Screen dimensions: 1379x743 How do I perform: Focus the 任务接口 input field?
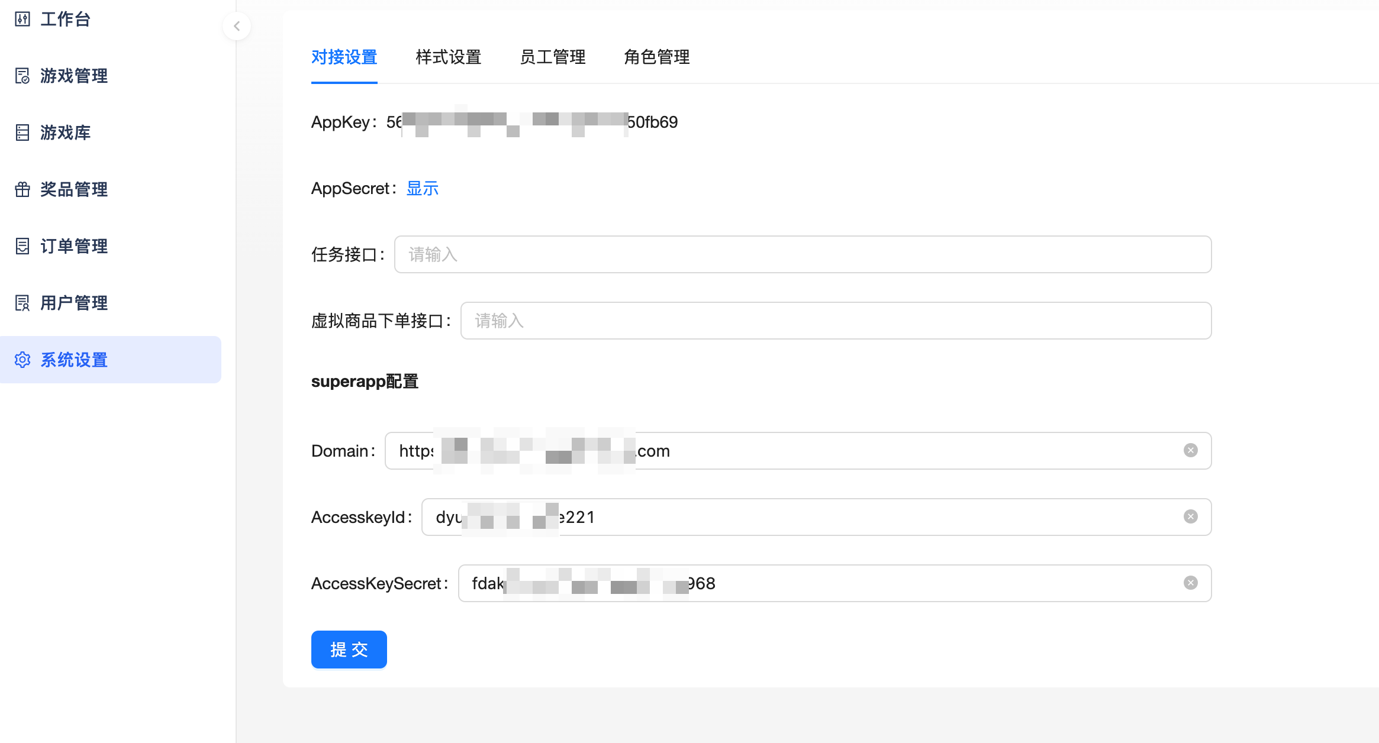(x=802, y=255)
